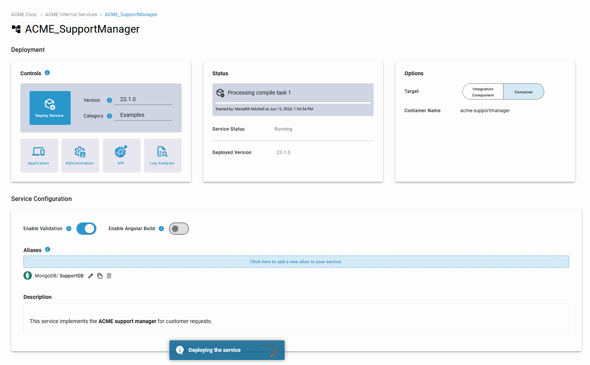
Task: Click the info icon beside Version
Action: 109,100
